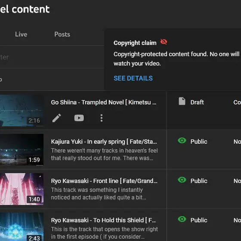Click the red copyright claim hidden-eye icon
Image resolution: width=241 pixels, height=241 pixels.
point(164,42)
